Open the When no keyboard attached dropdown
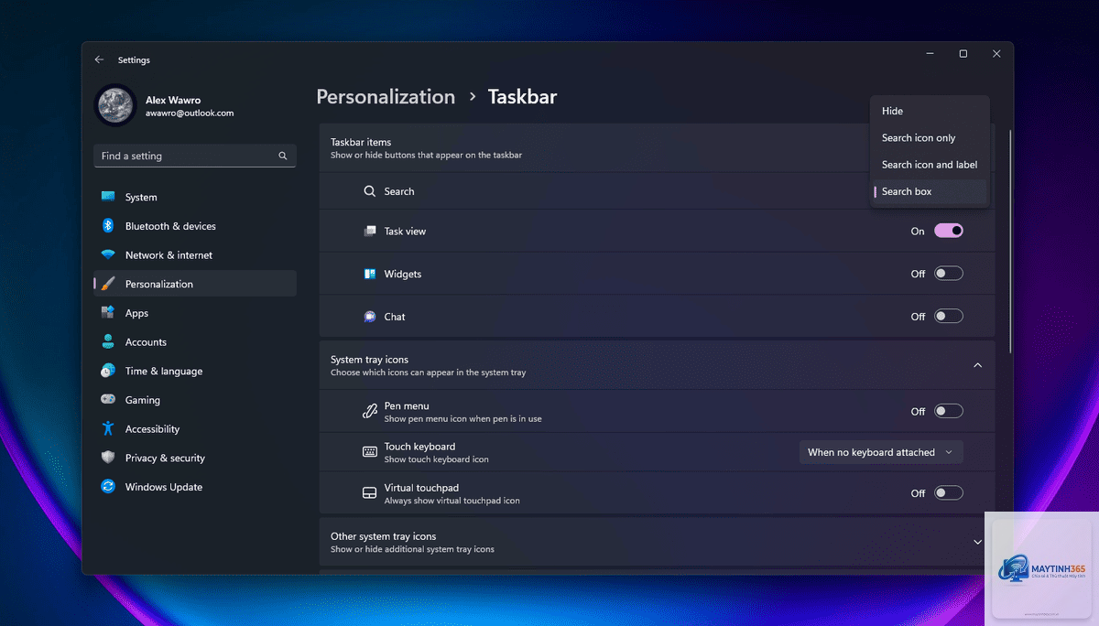 click(x=881, y=452)
